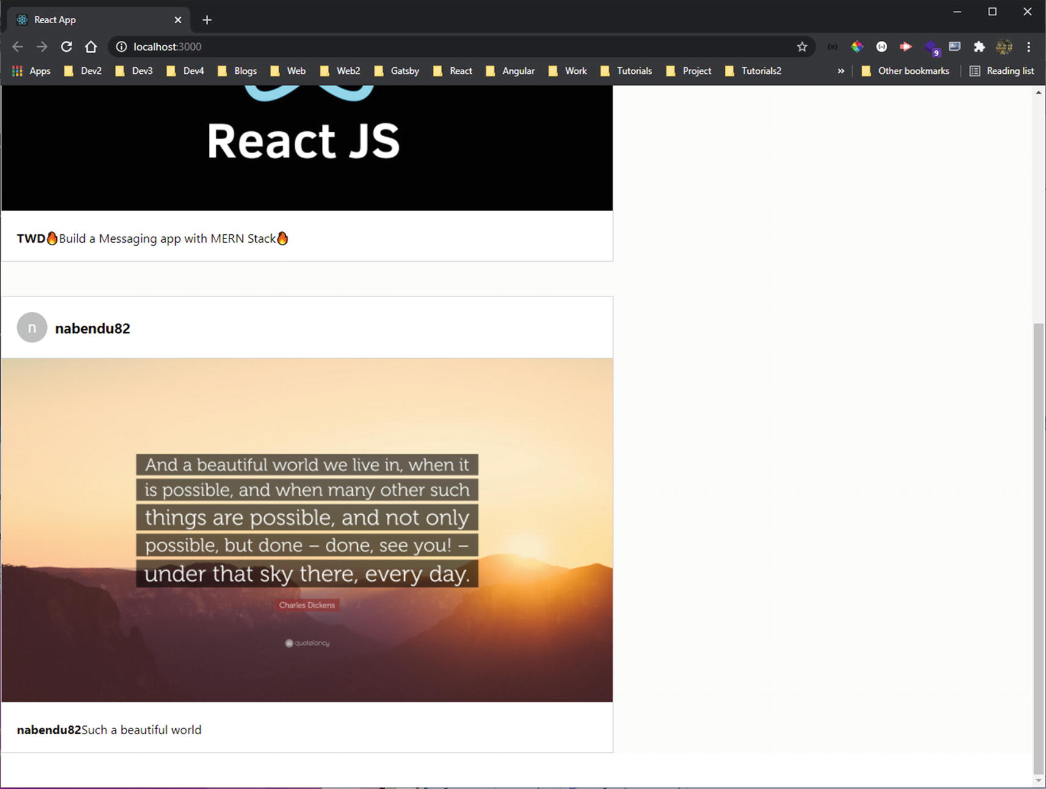Click the user profile avatar in toolbar

tap(1004, 47)
